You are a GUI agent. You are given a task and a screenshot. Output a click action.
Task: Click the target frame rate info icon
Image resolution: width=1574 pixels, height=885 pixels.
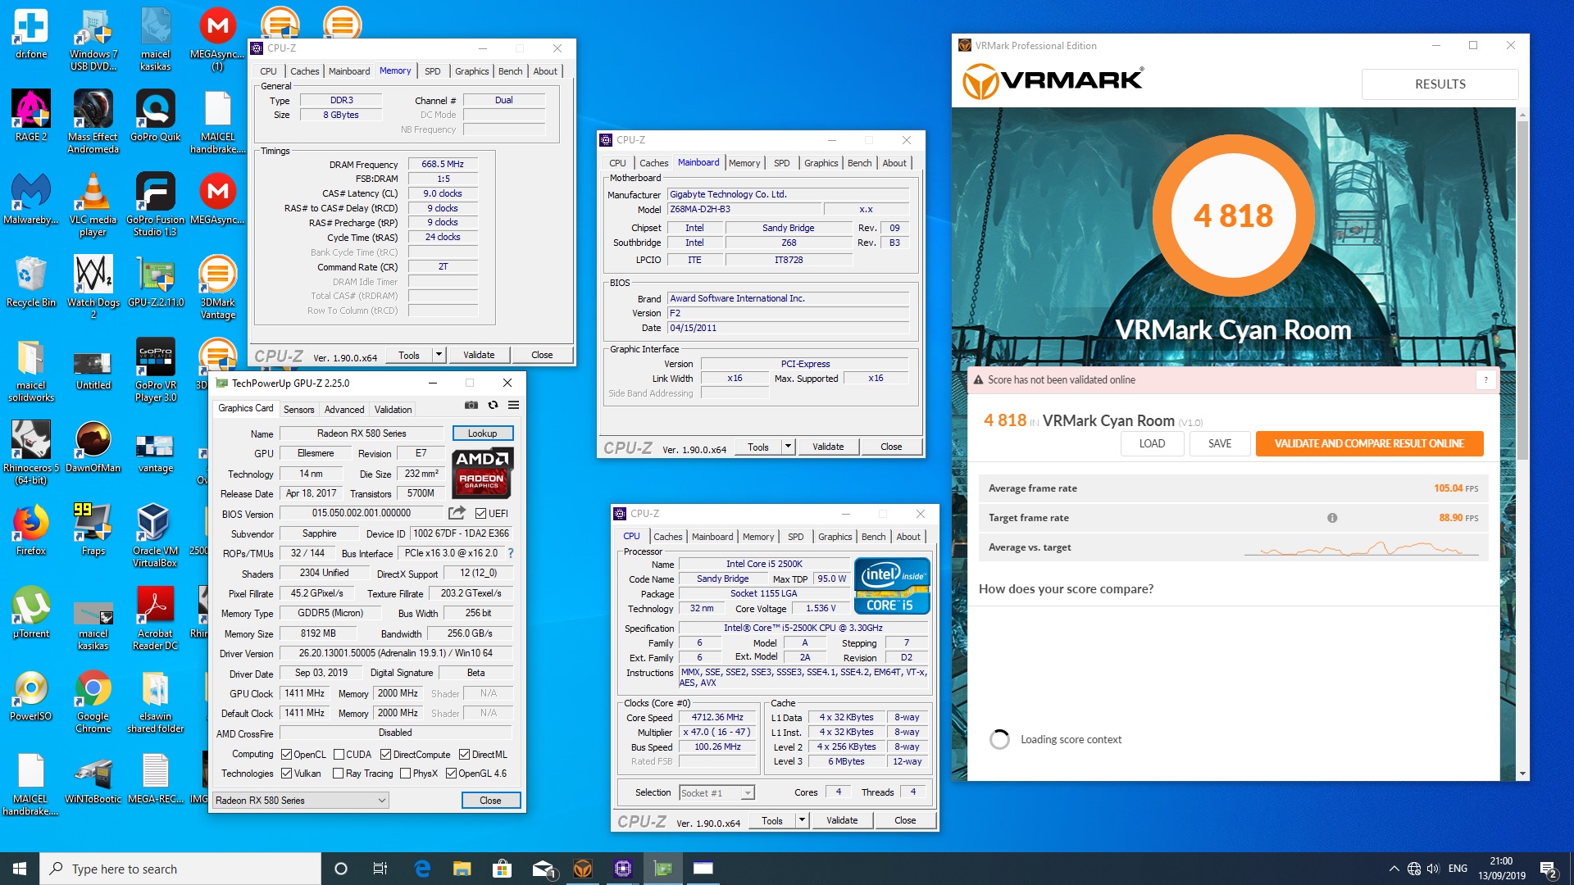coord(1332,518)
